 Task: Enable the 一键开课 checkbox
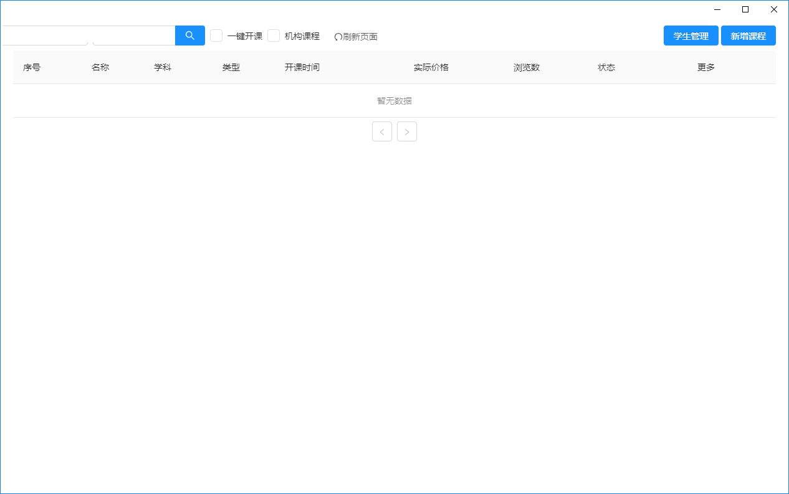click(x=216, y=36)
